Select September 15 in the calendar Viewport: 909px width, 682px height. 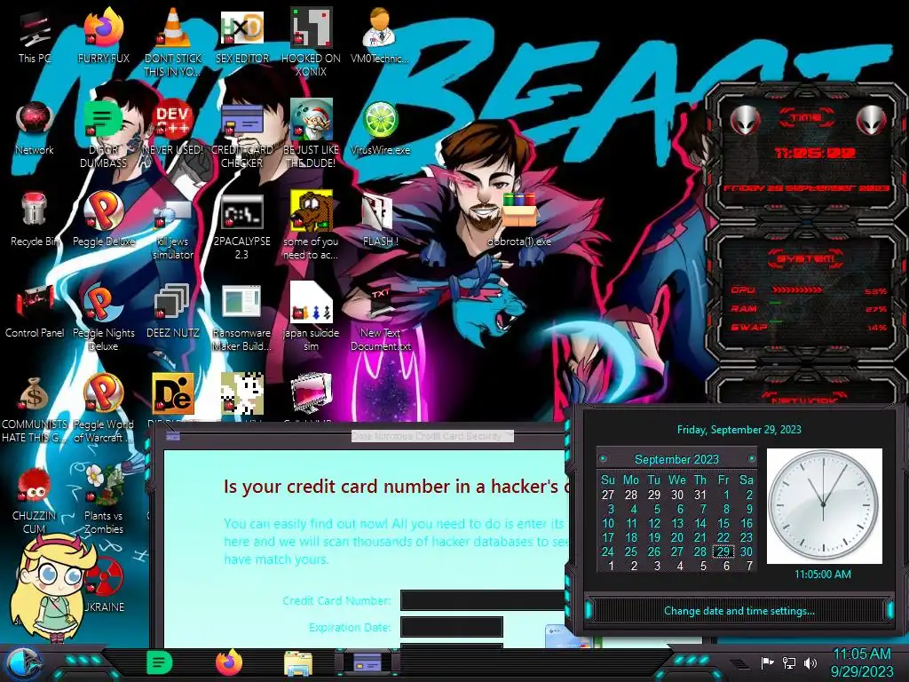coord(723,523)
